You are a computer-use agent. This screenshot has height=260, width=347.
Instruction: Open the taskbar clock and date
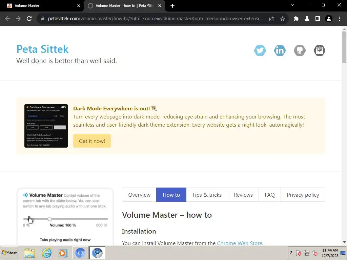330,253
